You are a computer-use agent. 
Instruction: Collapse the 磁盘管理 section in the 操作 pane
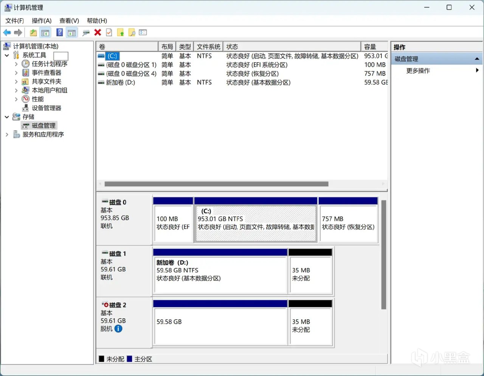477,59
